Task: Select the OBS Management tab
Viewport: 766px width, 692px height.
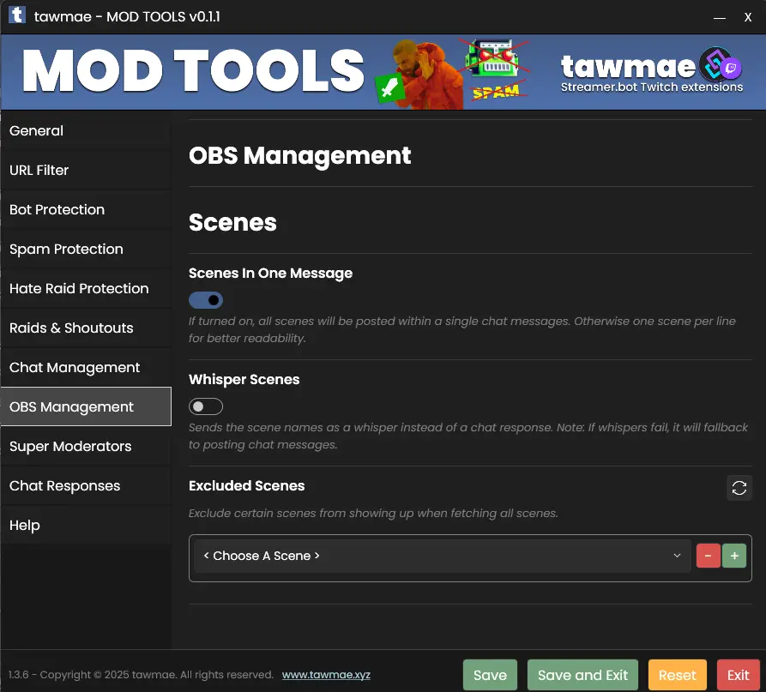Action: pyautogui.click(x=86, y=406)
